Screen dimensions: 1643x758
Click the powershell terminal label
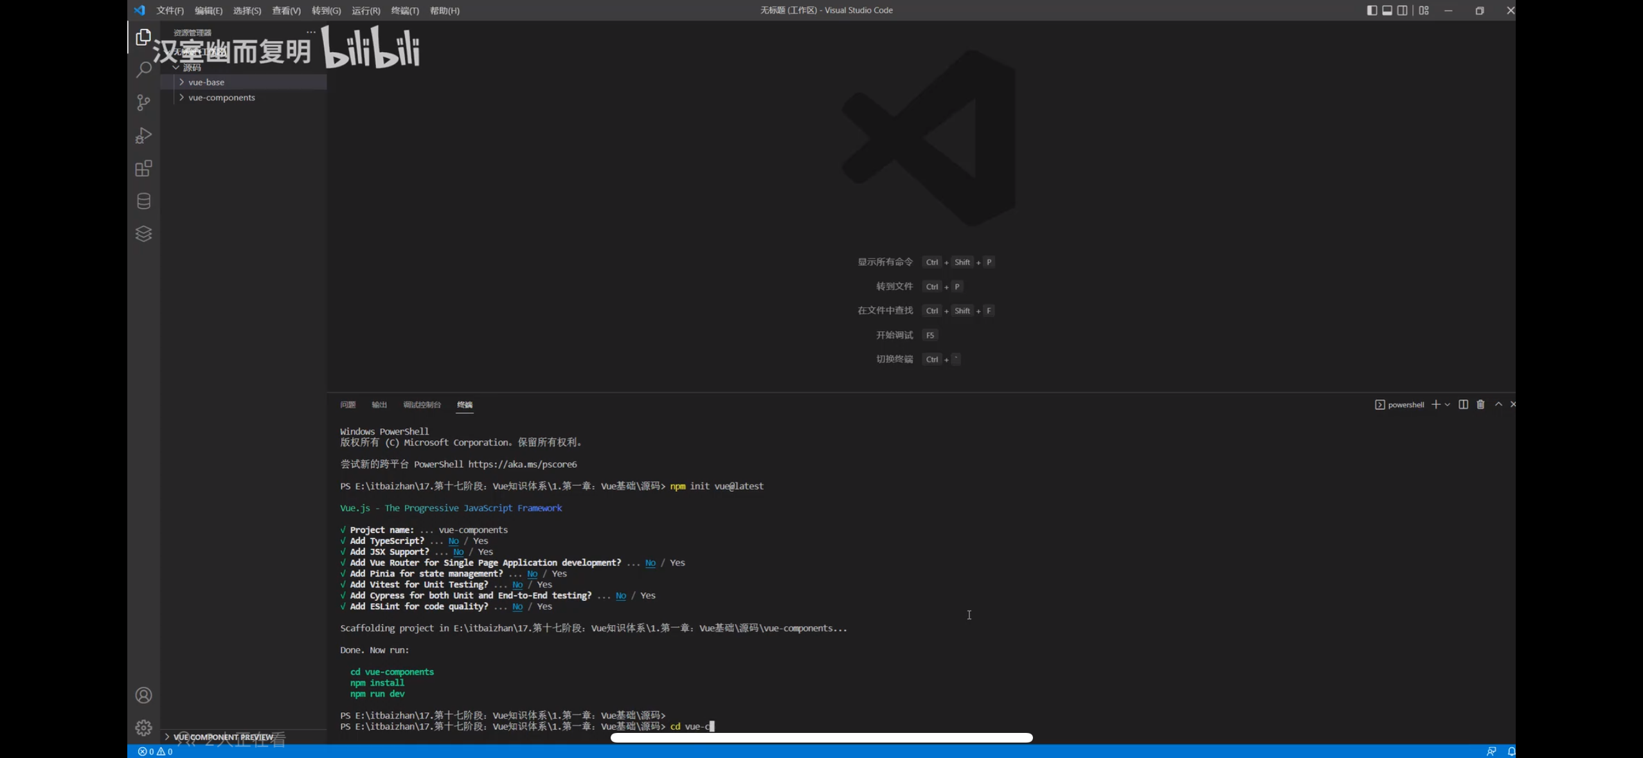1405,404
